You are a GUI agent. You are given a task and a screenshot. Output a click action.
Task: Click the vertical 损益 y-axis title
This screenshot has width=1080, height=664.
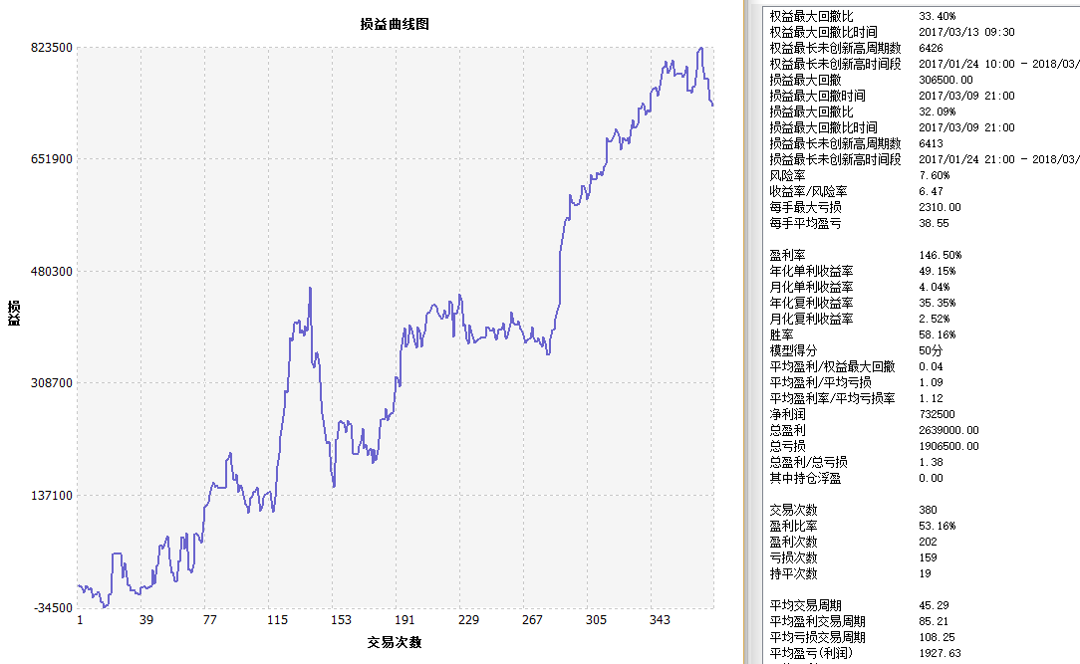coord(14,313)
